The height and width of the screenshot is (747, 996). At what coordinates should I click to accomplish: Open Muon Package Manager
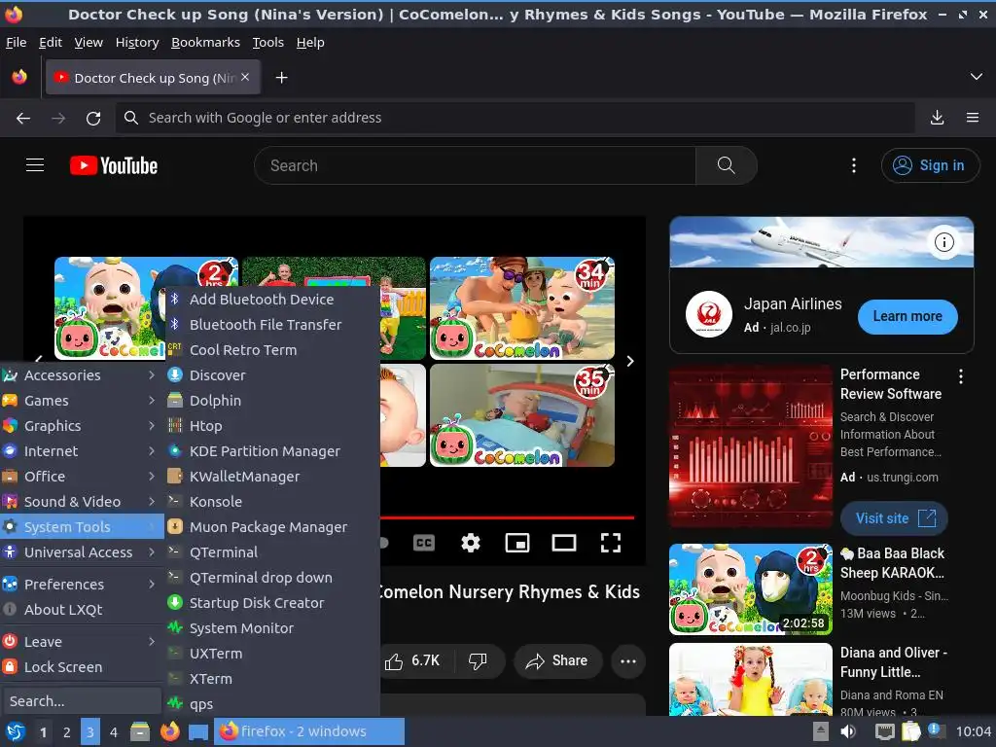[x=272, y=526]
